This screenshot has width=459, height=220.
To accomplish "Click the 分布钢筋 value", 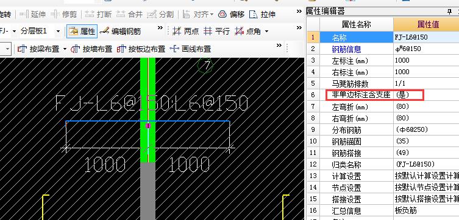I will [x=426, y=129].
